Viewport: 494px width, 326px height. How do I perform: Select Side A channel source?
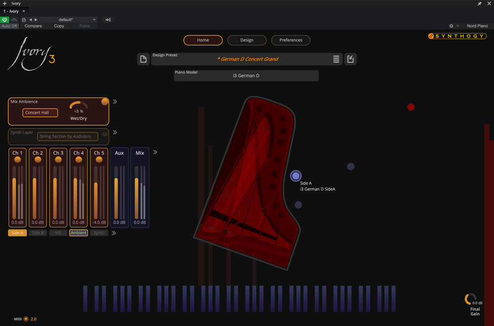[17, 233]
